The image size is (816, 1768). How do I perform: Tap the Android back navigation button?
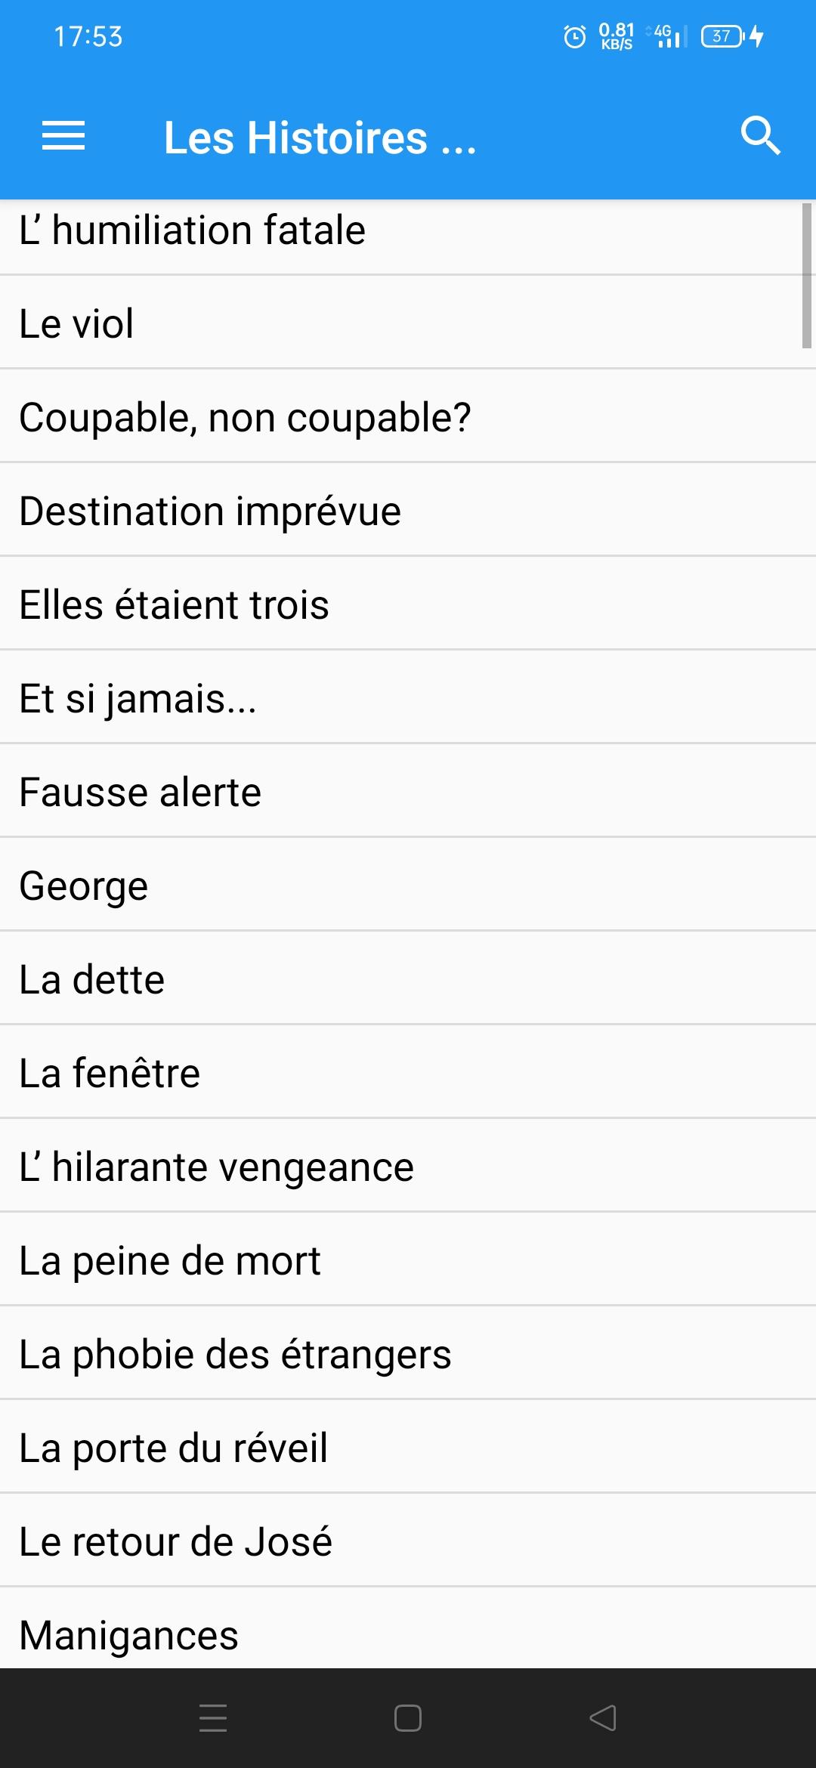click(x=603, y=1717)
